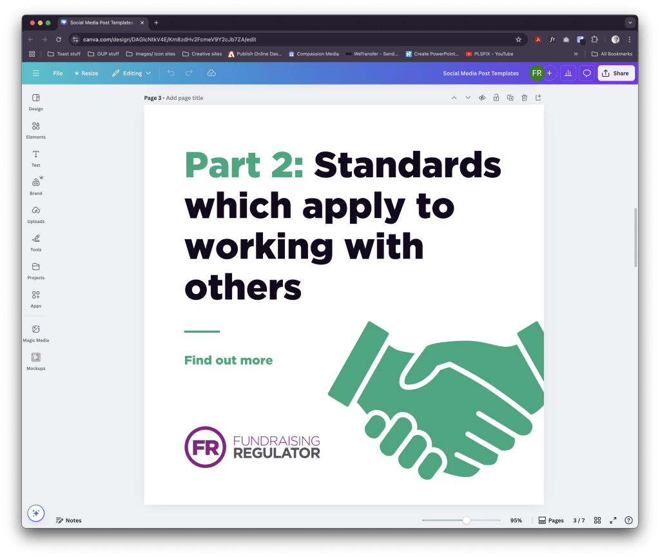Duplicate the current page
Viewport: 660px width, 557px height.
(x=510, y=97)
